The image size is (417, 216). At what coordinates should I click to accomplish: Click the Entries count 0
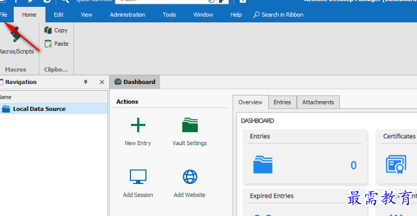click(x=354, y=165)
